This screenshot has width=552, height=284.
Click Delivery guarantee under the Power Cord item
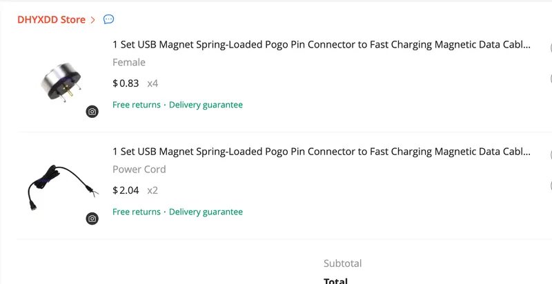pos(206,212)
